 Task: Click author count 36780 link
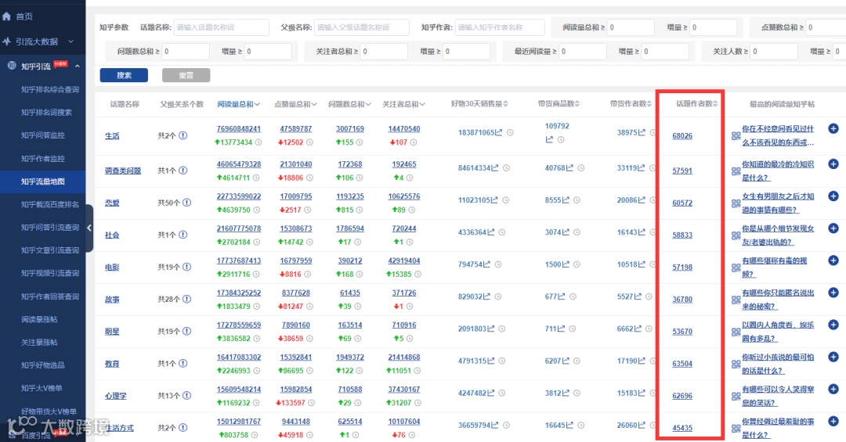click(682, 300)
